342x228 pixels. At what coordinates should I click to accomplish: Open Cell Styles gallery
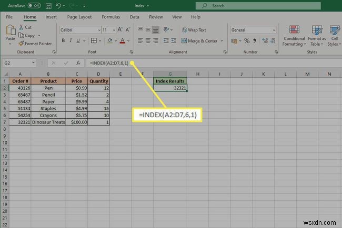[334, 36]
